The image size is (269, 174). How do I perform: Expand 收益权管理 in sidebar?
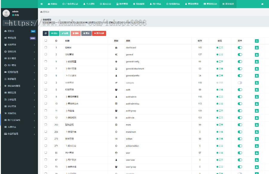(19, 134)
